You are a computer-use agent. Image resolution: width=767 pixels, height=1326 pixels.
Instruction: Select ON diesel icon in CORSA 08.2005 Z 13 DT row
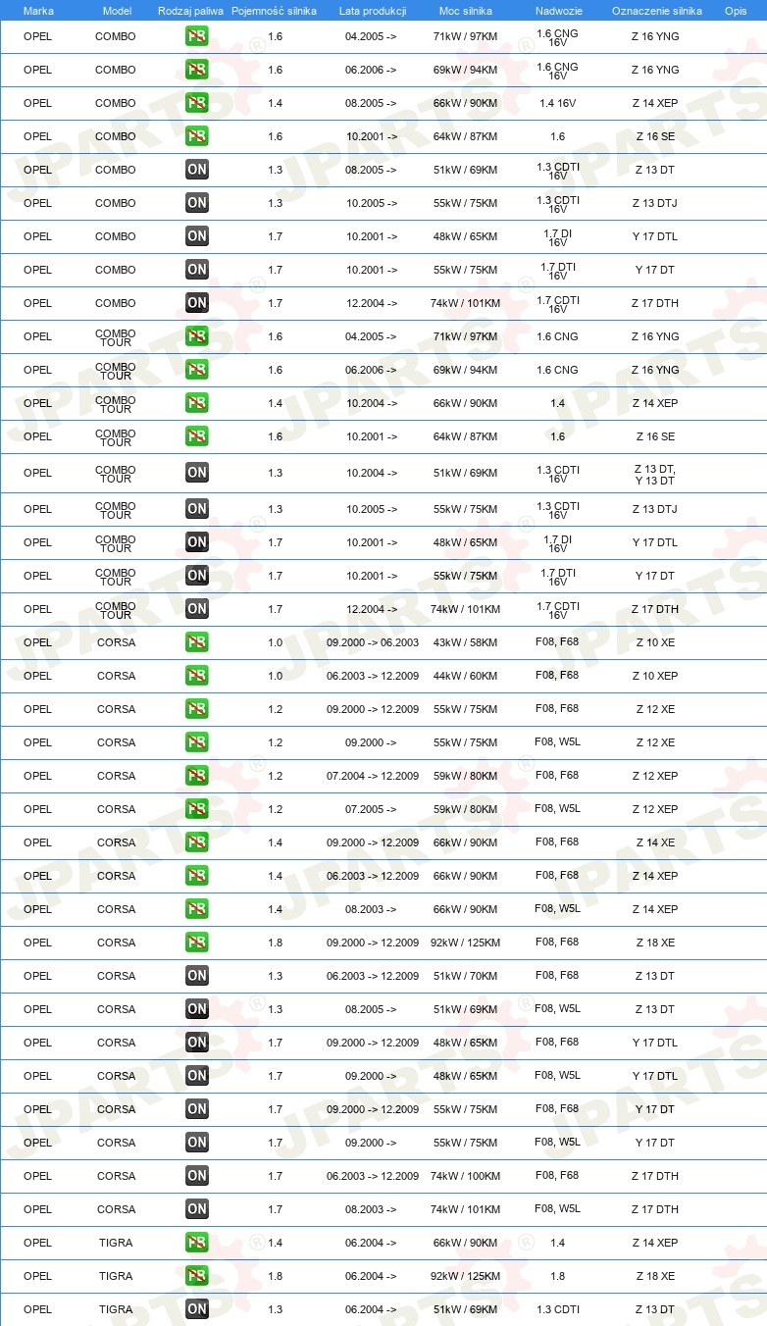[196, 1009]
